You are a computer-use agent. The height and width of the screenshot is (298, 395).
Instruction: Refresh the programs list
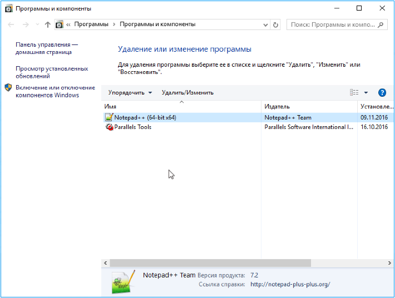pyautogui.click(x=275, y=24)
